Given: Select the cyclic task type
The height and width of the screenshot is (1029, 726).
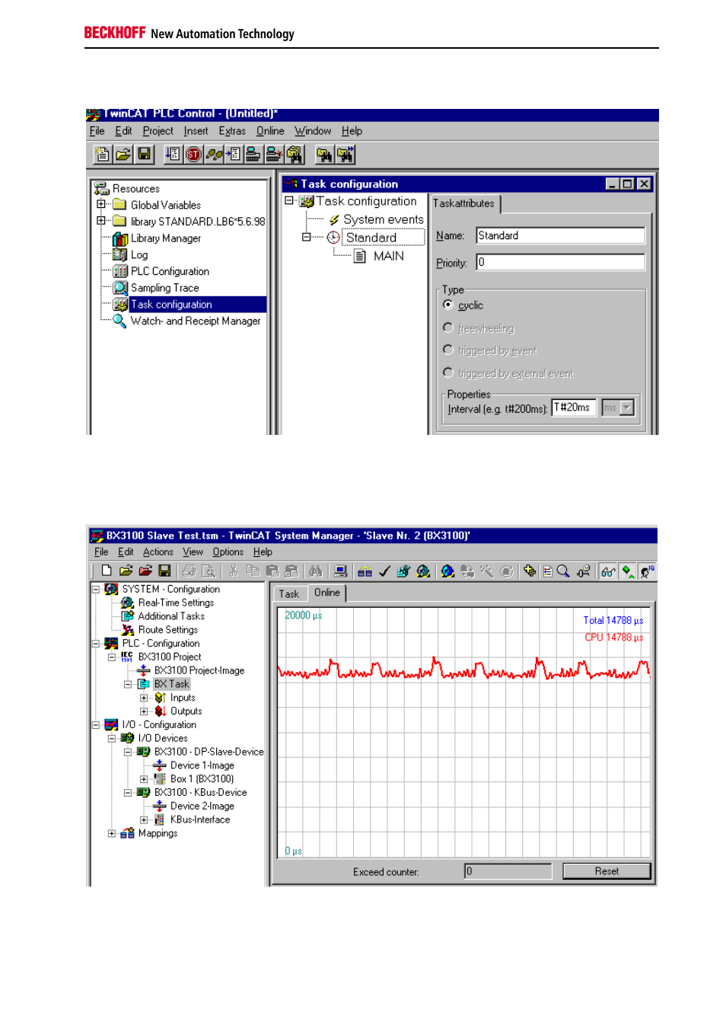Looking at the screenshot, I should (x=448, y=305).
